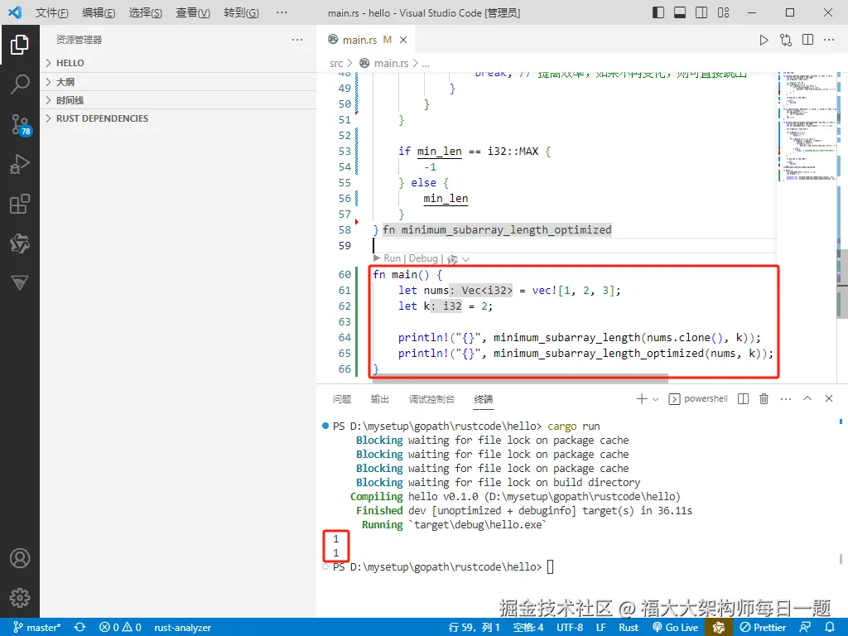Image resolution: width=848 pixels, height=636 pixels.
Task: Click errors and warnings count in status bar
Action: pyautogui.click(x=121, y=628)
